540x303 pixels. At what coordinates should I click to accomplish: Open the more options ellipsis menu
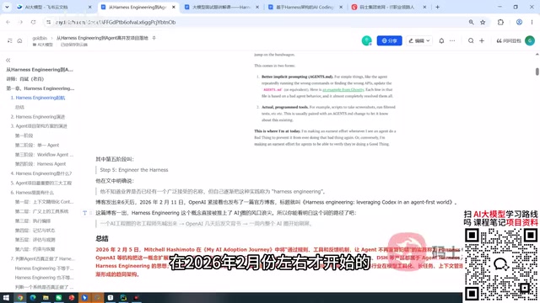[x=452, y=40]
